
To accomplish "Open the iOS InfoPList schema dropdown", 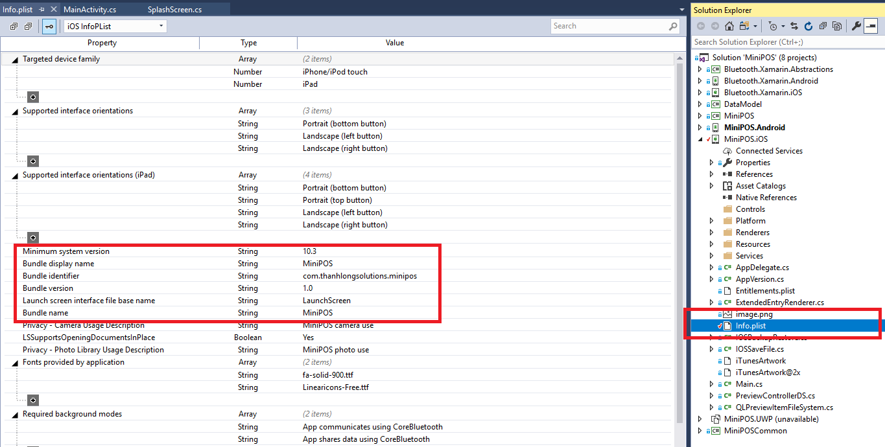I will (x=115, y=26).
